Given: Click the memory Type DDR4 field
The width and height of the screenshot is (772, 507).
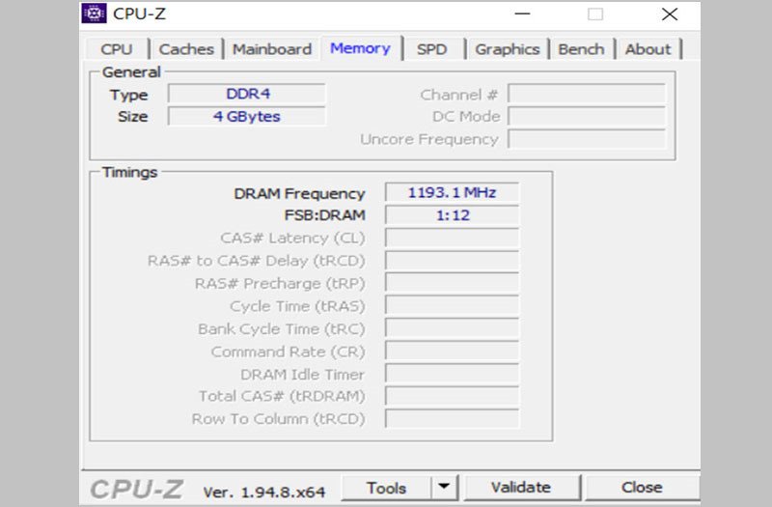Looking at the screenshot, I should point(247,95).
